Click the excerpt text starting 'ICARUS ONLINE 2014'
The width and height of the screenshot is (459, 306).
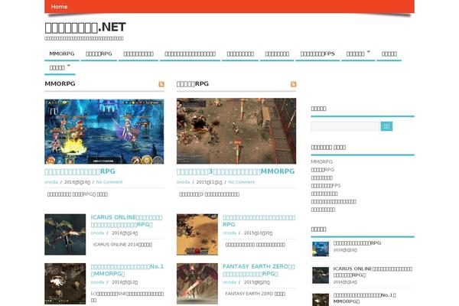(122, 245)
